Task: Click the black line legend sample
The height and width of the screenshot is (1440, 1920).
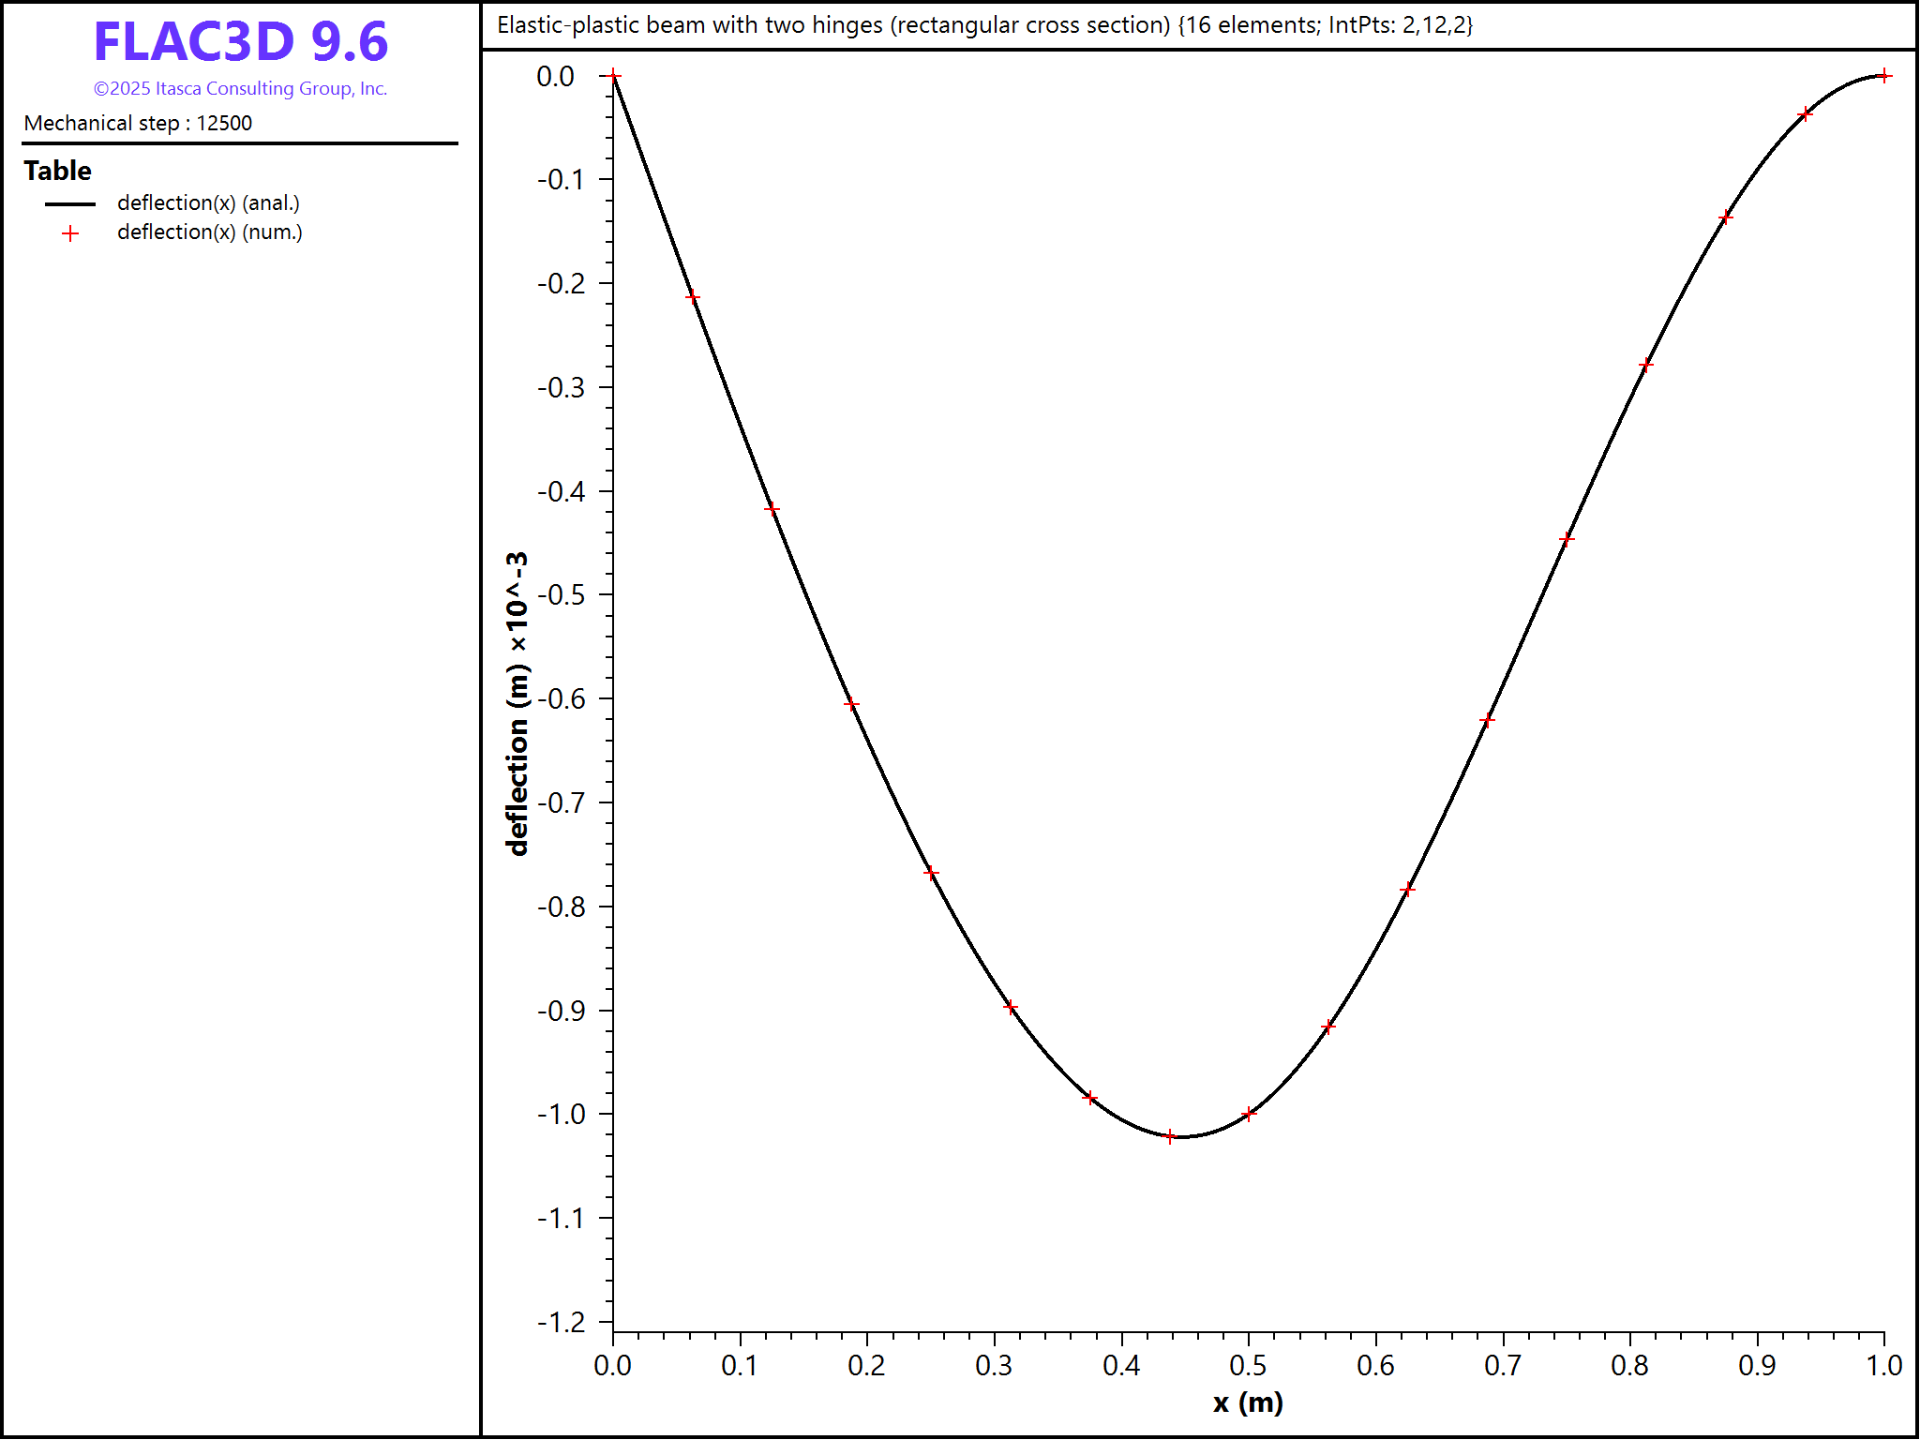Action: coord(70,203)
